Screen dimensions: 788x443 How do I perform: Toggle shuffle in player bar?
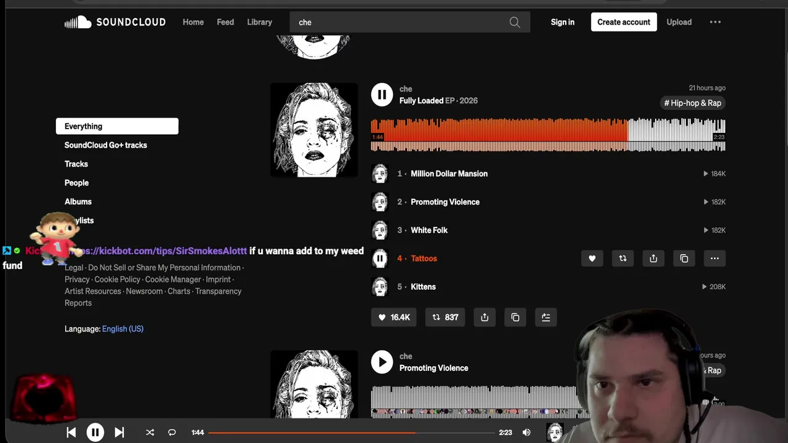tap(150, 433)
